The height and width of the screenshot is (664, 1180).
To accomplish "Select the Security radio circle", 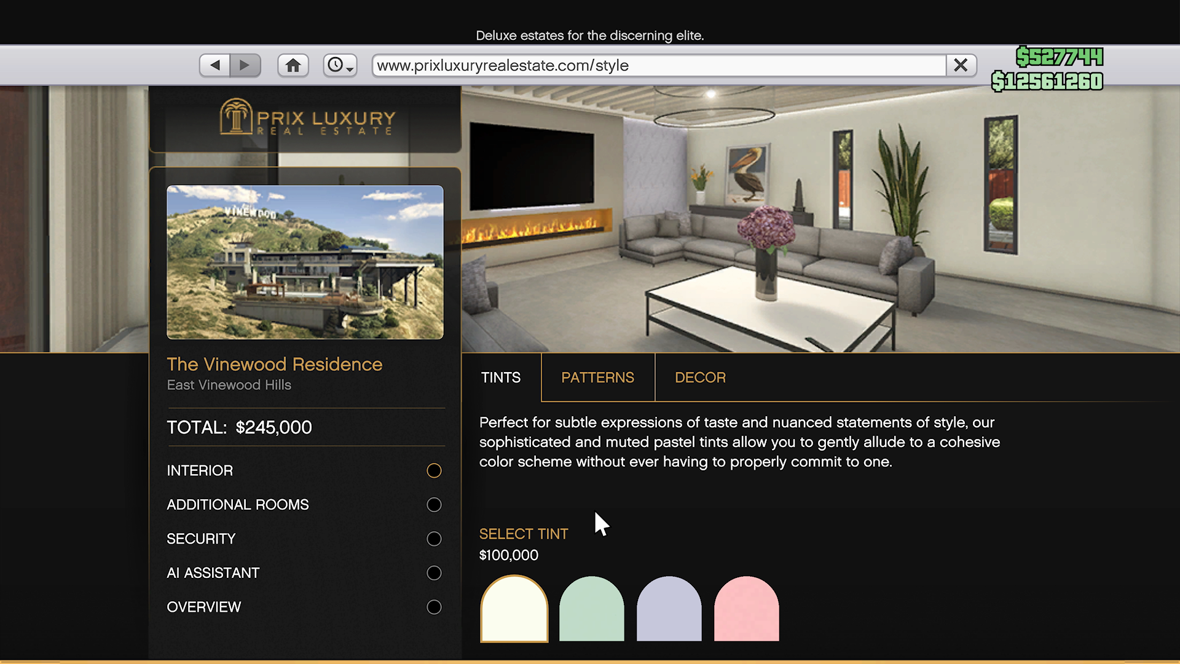I will (434, 539).
